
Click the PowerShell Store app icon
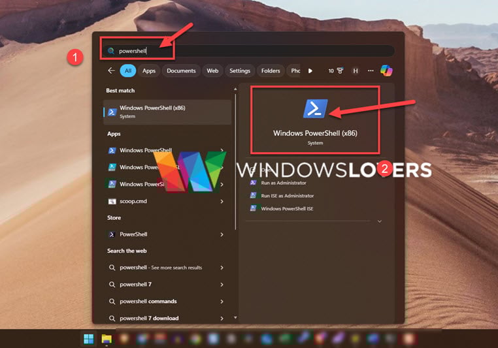pos(112,234)
